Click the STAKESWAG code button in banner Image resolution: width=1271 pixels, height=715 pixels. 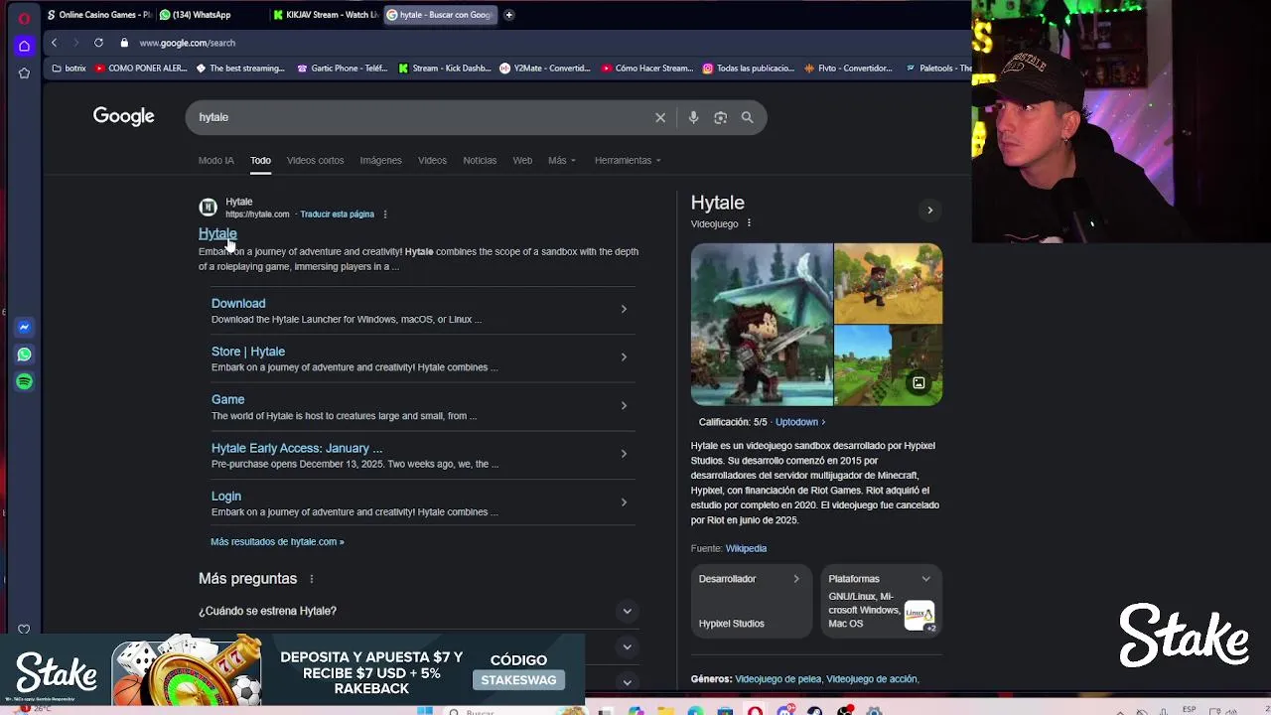pos(518,680)
